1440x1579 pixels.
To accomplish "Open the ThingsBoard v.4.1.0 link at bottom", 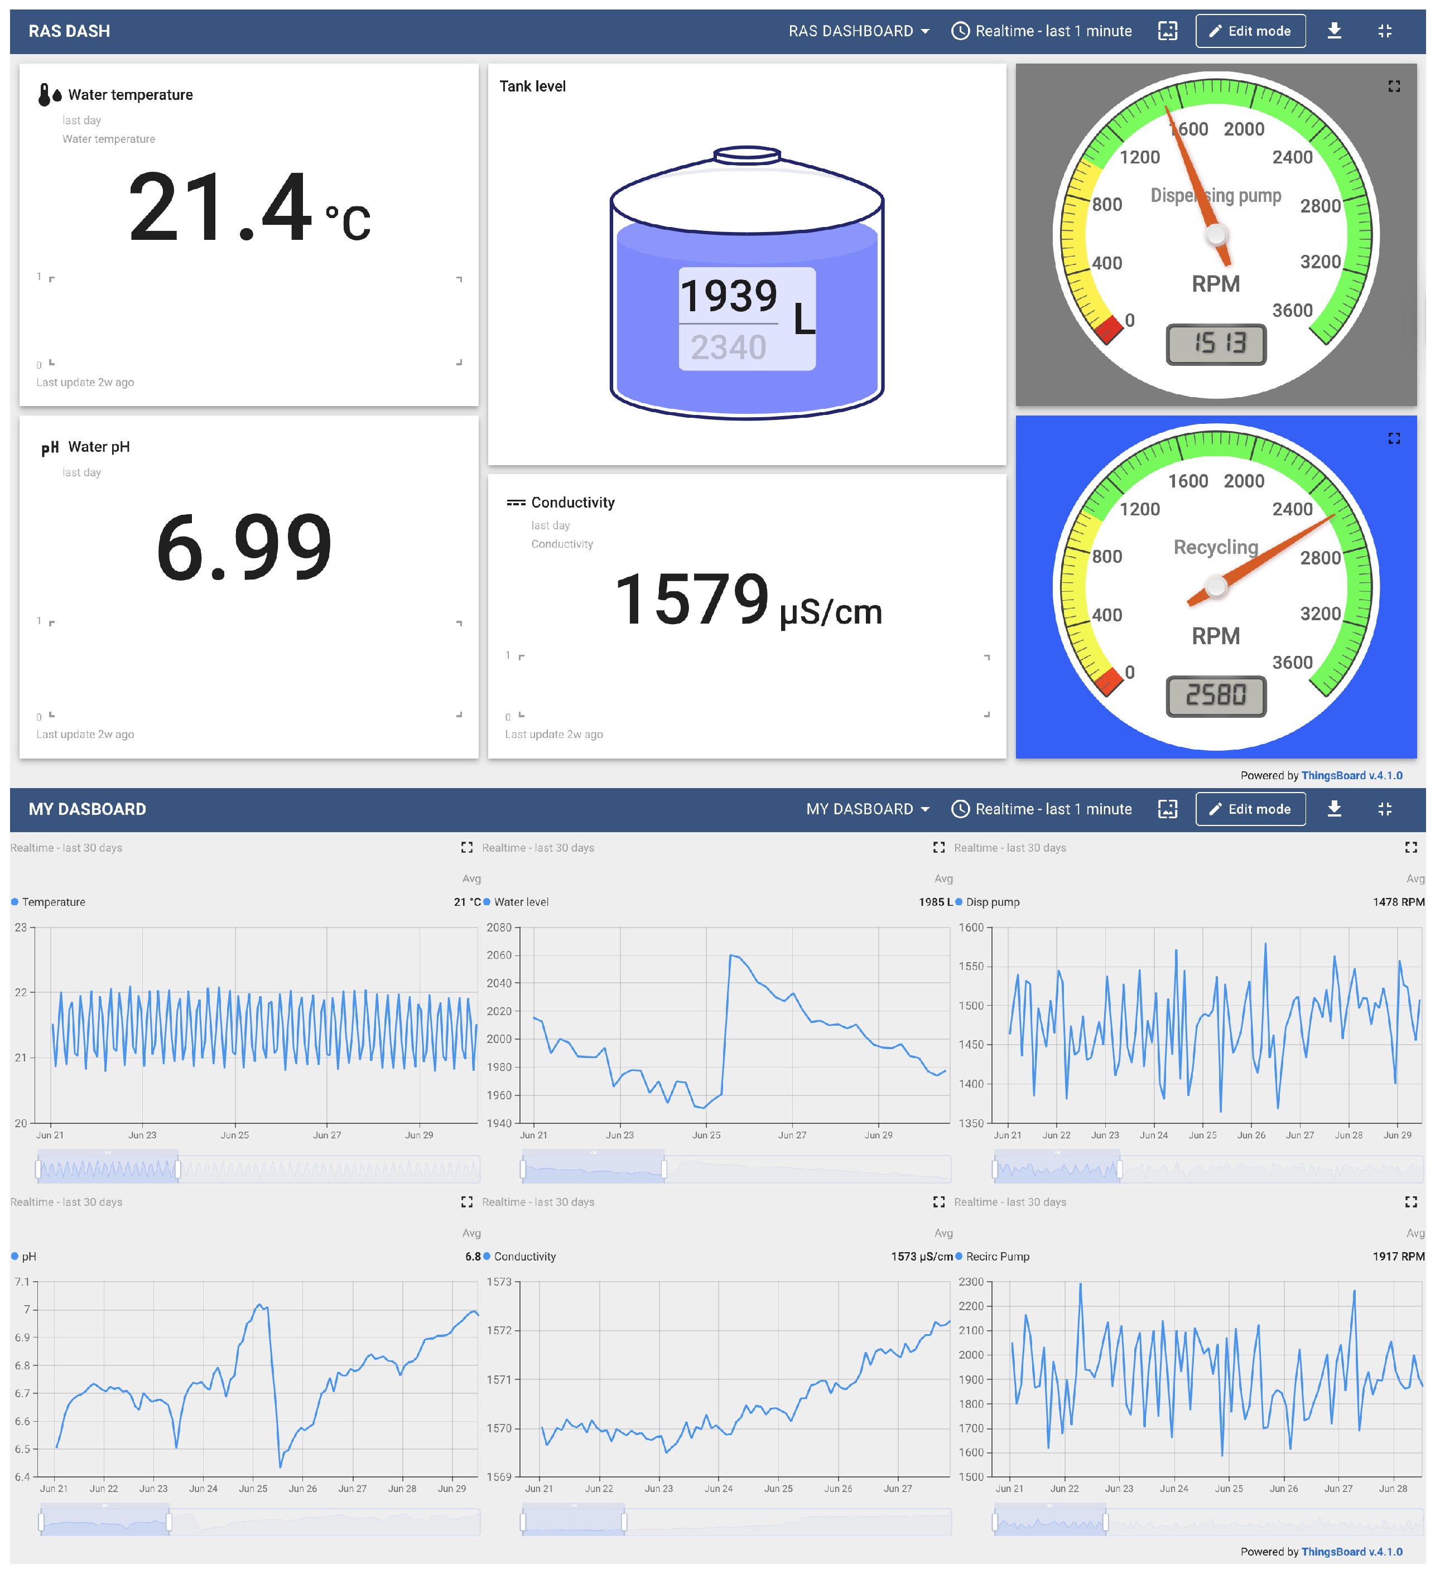I will (1351, 1552).
